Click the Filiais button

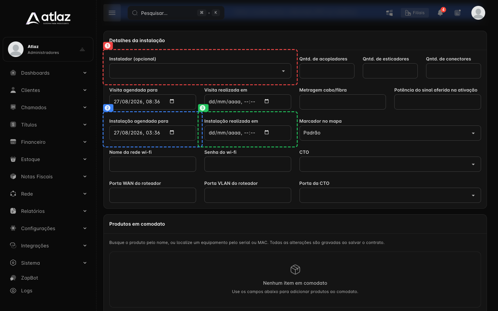click(415, 13)
